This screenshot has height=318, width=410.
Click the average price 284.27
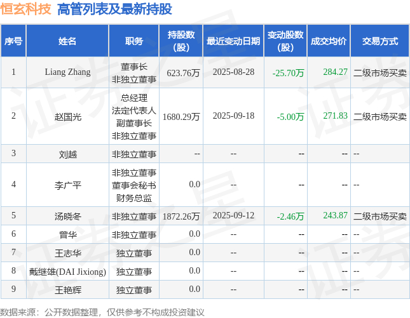336,72
